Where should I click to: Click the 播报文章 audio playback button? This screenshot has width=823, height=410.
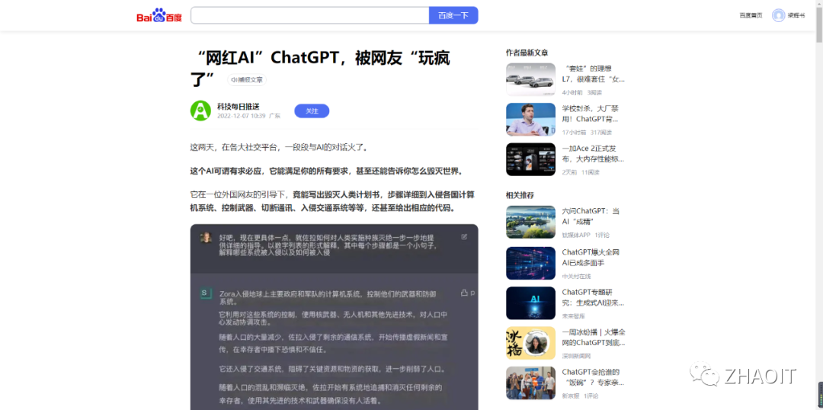click(247, 80)
